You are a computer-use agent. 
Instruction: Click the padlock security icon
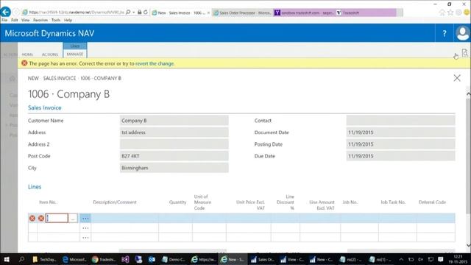coord(139,13)
